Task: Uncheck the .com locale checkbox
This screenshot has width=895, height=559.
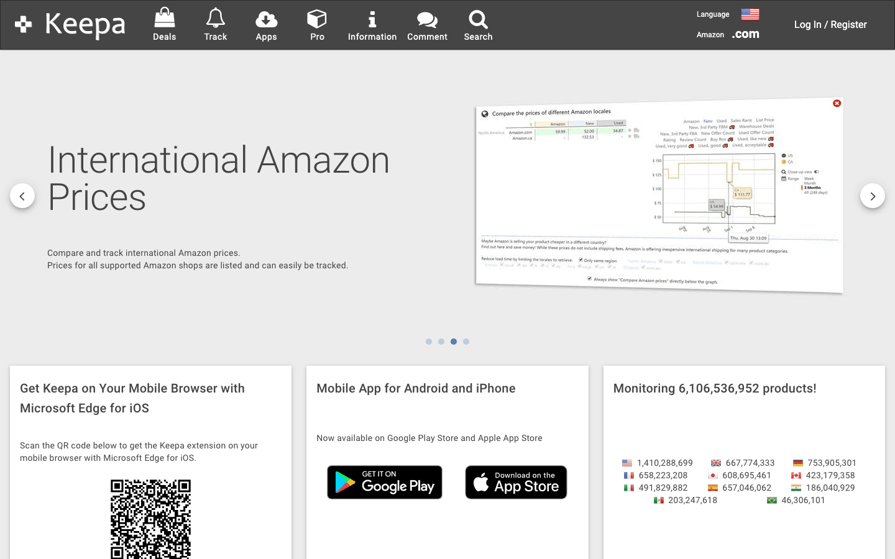Action: 659,260
